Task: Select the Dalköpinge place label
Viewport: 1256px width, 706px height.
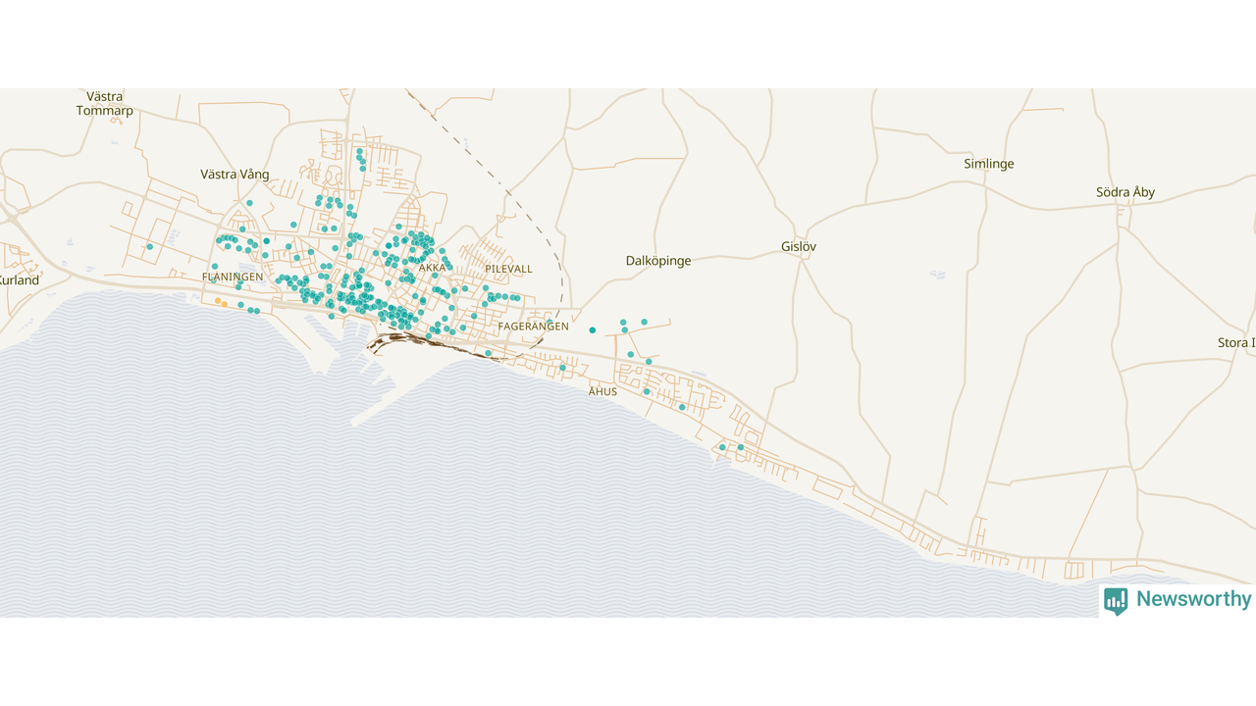Action: [x=658, y=261]
